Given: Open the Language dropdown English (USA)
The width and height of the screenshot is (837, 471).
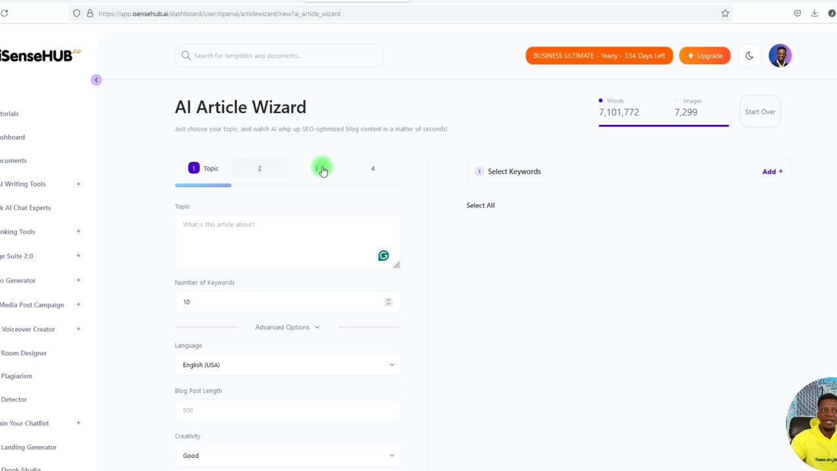Looking at the screenshot, I should (288, 364).
